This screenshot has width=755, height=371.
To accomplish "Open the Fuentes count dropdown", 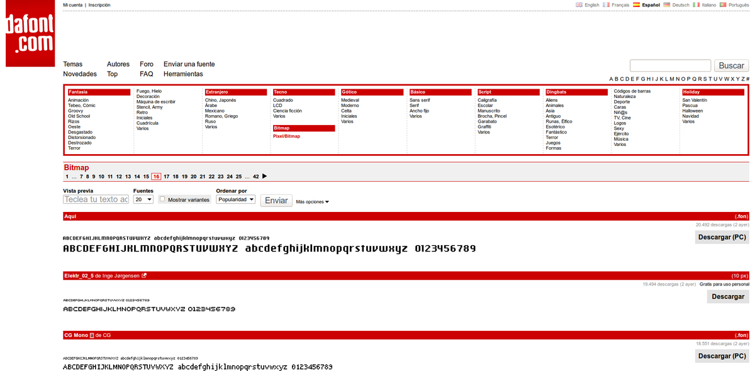I will [143, 199].
